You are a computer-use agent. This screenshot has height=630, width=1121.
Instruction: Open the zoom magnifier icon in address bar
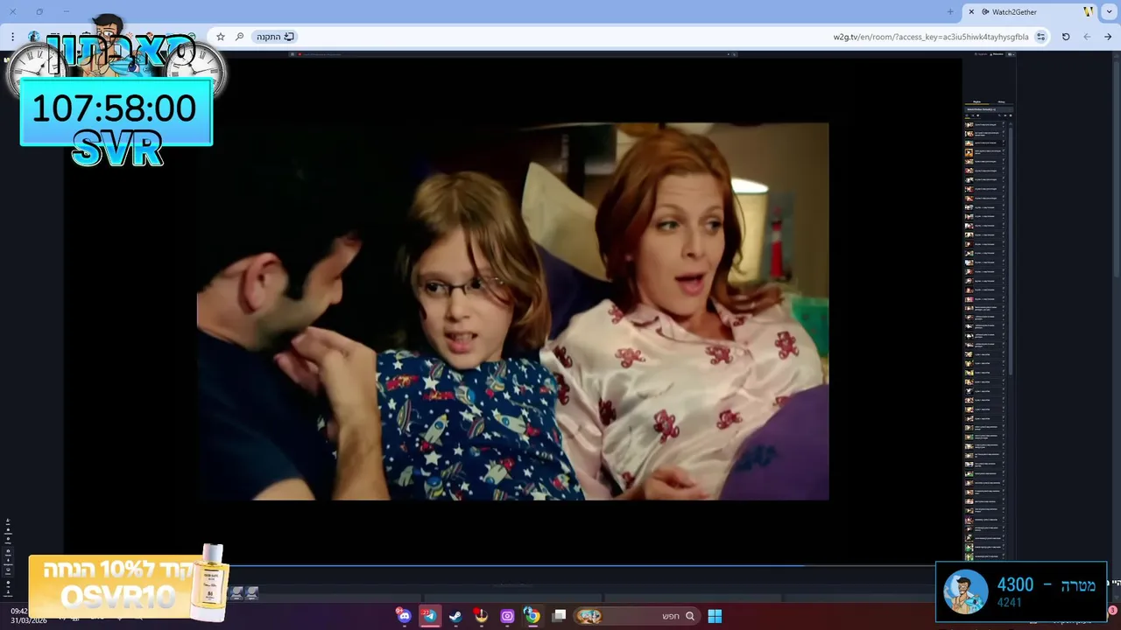pyautogui.click(x=239, y=37)
